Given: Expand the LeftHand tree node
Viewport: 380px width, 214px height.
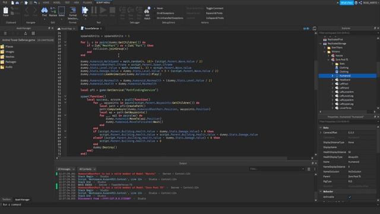Looking at the screenshot, I should [x=332, y=88].
